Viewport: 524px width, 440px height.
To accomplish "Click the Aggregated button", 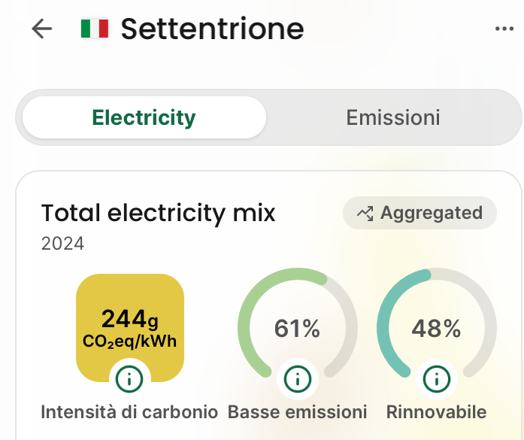I will pyautogui.click(x=420, y=214).
